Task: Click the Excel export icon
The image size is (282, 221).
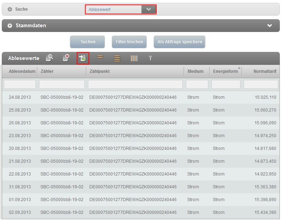Action: [83, 58]
